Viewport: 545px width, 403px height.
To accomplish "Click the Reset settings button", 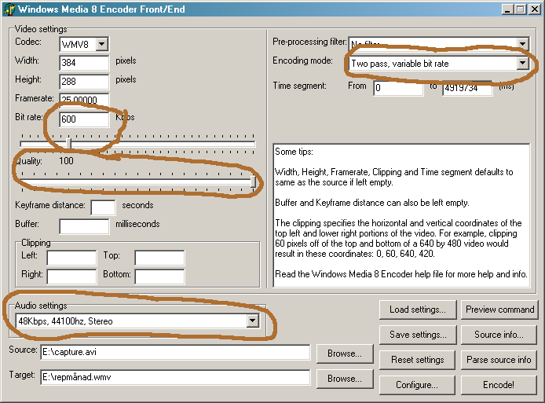I will click(418, 360).
